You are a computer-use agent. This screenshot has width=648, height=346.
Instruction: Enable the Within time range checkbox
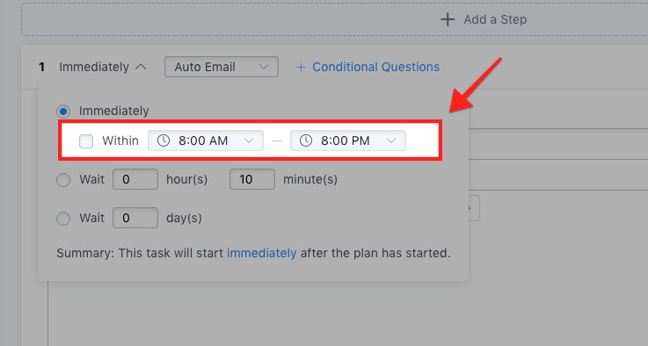(x=86, y=141)
